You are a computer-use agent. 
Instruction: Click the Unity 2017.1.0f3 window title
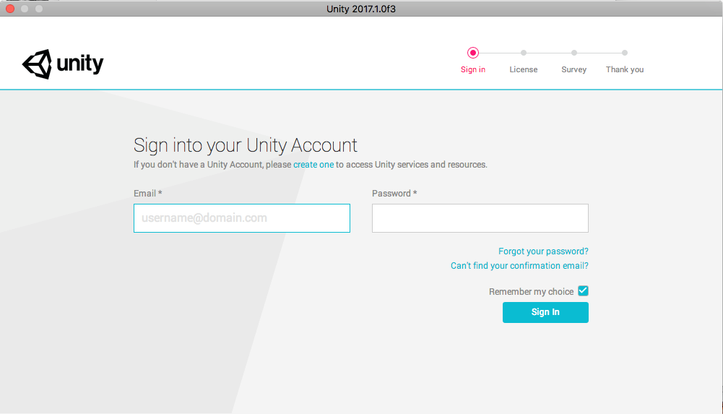361,9
